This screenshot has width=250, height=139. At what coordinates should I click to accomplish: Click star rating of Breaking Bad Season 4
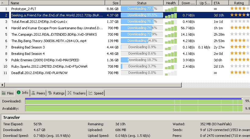(x=240, y=53)
